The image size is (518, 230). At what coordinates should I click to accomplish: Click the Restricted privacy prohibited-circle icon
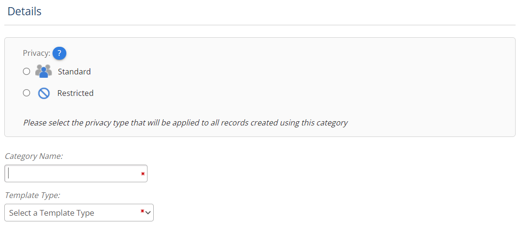pos(44,94)
